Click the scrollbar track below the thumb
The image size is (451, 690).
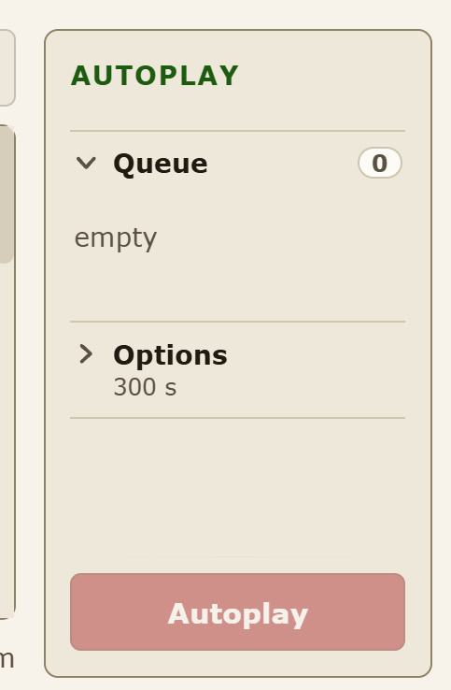[7, 440]
